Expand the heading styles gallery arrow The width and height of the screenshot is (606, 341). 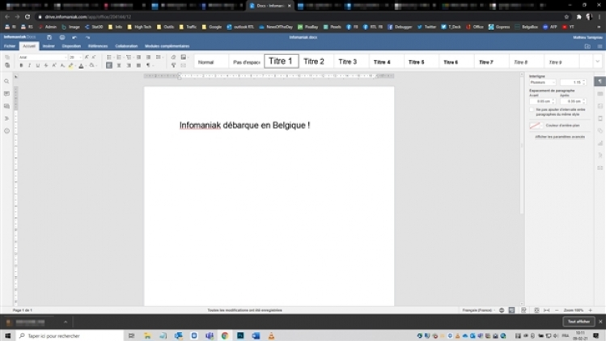pyautogui.click(x=598, y=62)
